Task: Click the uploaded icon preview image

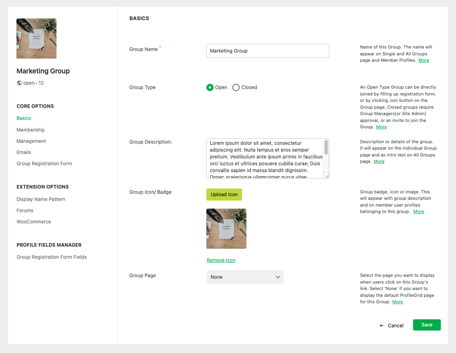Action: [226, 229]
